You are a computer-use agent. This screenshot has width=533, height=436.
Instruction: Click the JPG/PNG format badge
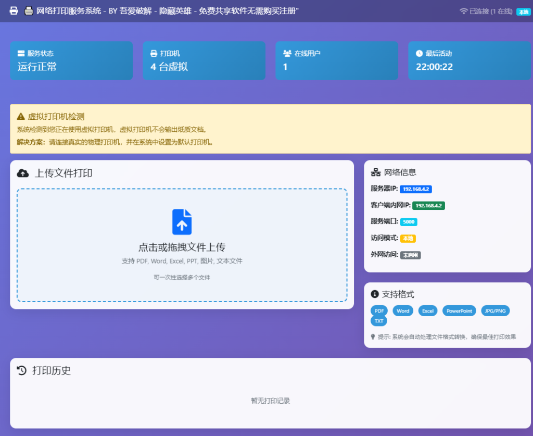[x=495, y=311]
